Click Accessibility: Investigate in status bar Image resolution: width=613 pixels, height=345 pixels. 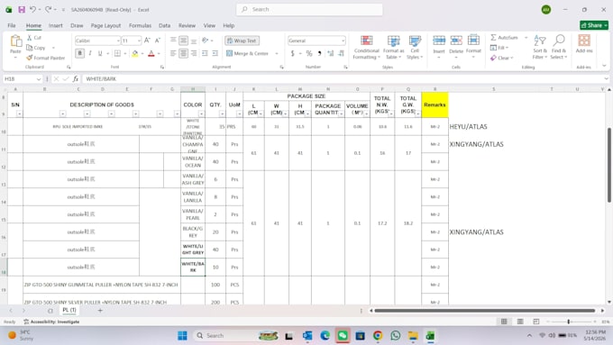[x=51, y=322]
